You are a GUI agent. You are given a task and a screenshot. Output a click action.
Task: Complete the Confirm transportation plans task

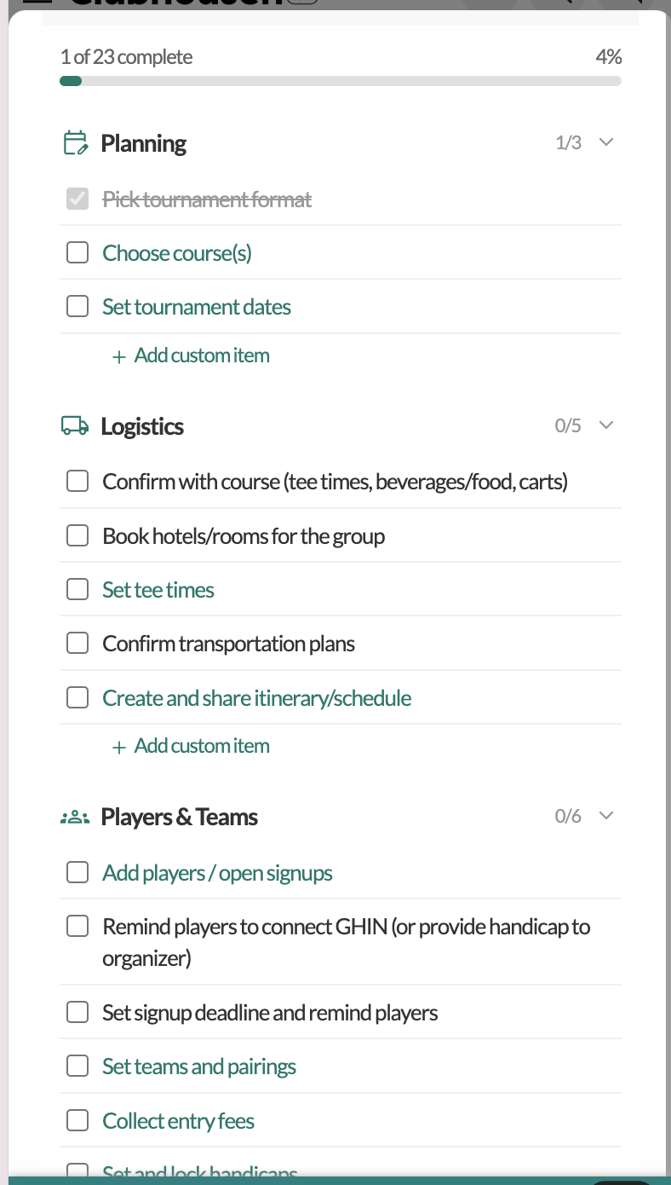77,642
